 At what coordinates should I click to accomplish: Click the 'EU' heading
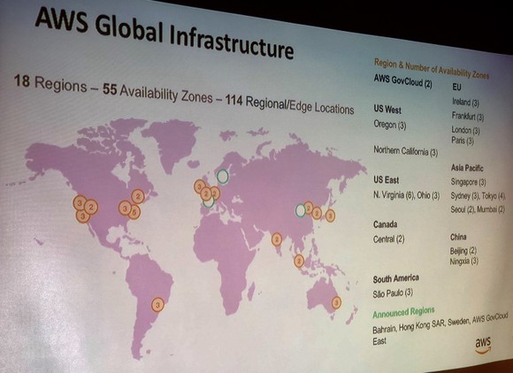tap(456, 87)
